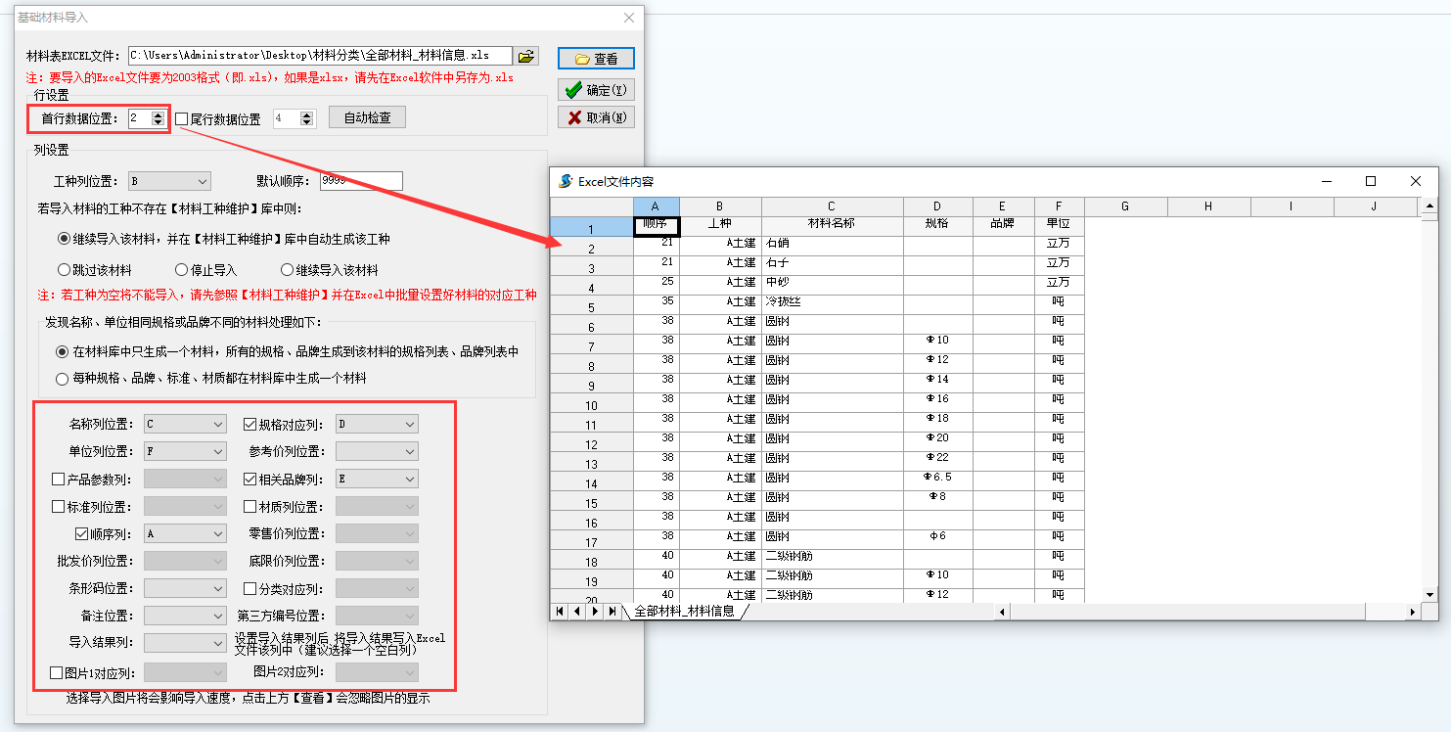Viewport: 1451px width, 732px height.
Task: Click the browse folder icon beside the file path
Action: pos(526,57)
